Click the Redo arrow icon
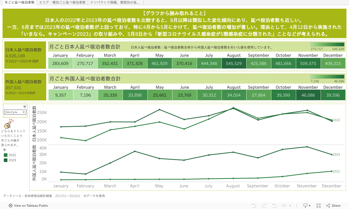The width and height of the screenshot is (349, 209). coord(264,206)
